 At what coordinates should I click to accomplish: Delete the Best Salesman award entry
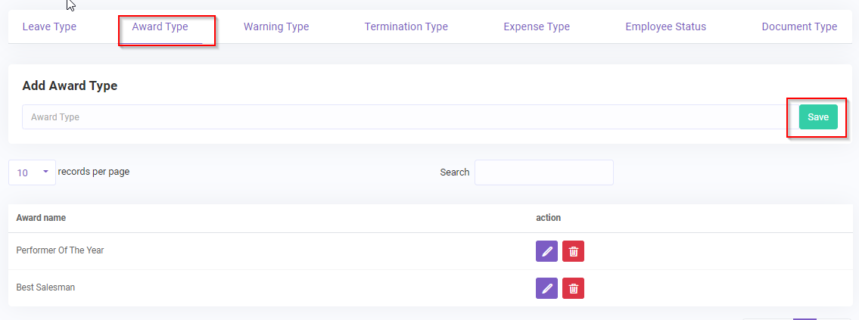(573, 288)
